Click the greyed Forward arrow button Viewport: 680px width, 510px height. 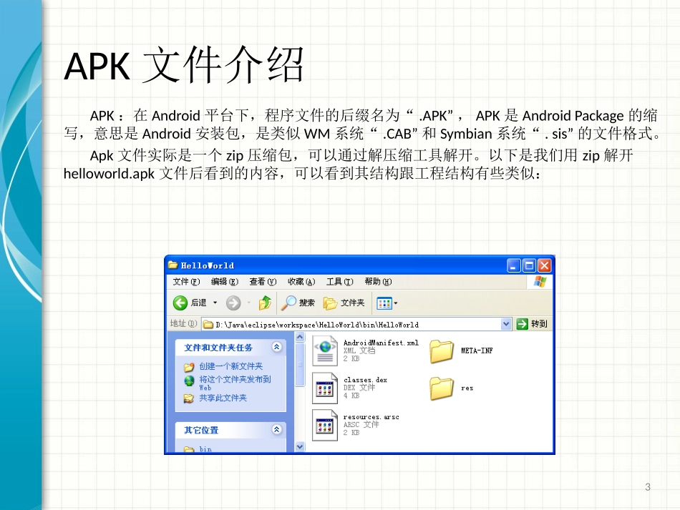(233, 303)
